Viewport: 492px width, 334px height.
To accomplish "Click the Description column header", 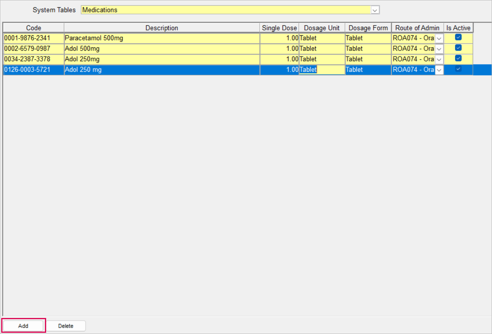I will (x=162, y=28).
